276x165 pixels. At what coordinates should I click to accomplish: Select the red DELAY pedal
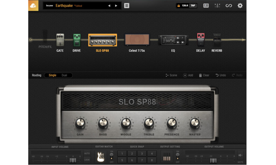(x=201, y=40)
